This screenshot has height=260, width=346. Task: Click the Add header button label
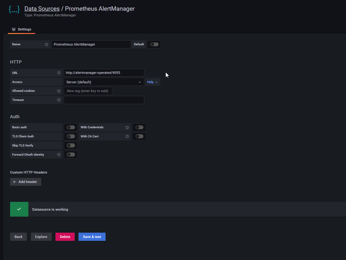28,182
